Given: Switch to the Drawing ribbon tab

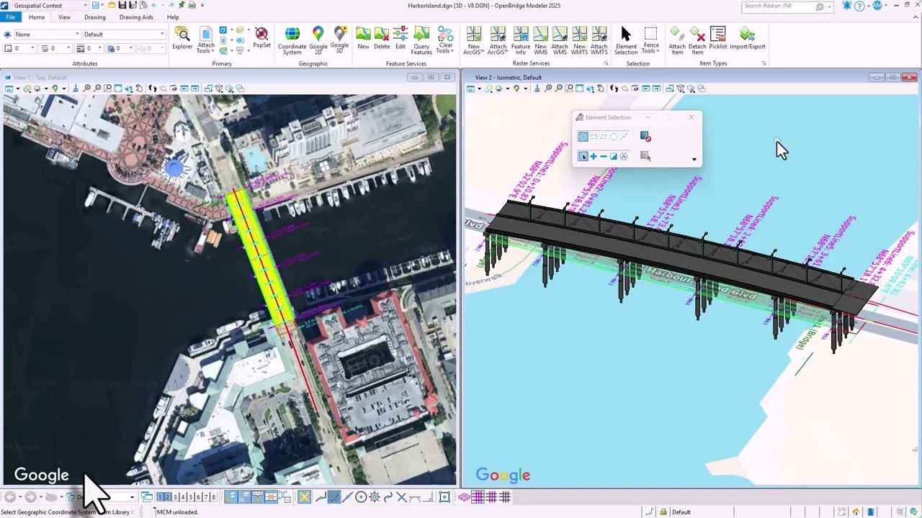Looking at the screenshot, I should point(94,17).
